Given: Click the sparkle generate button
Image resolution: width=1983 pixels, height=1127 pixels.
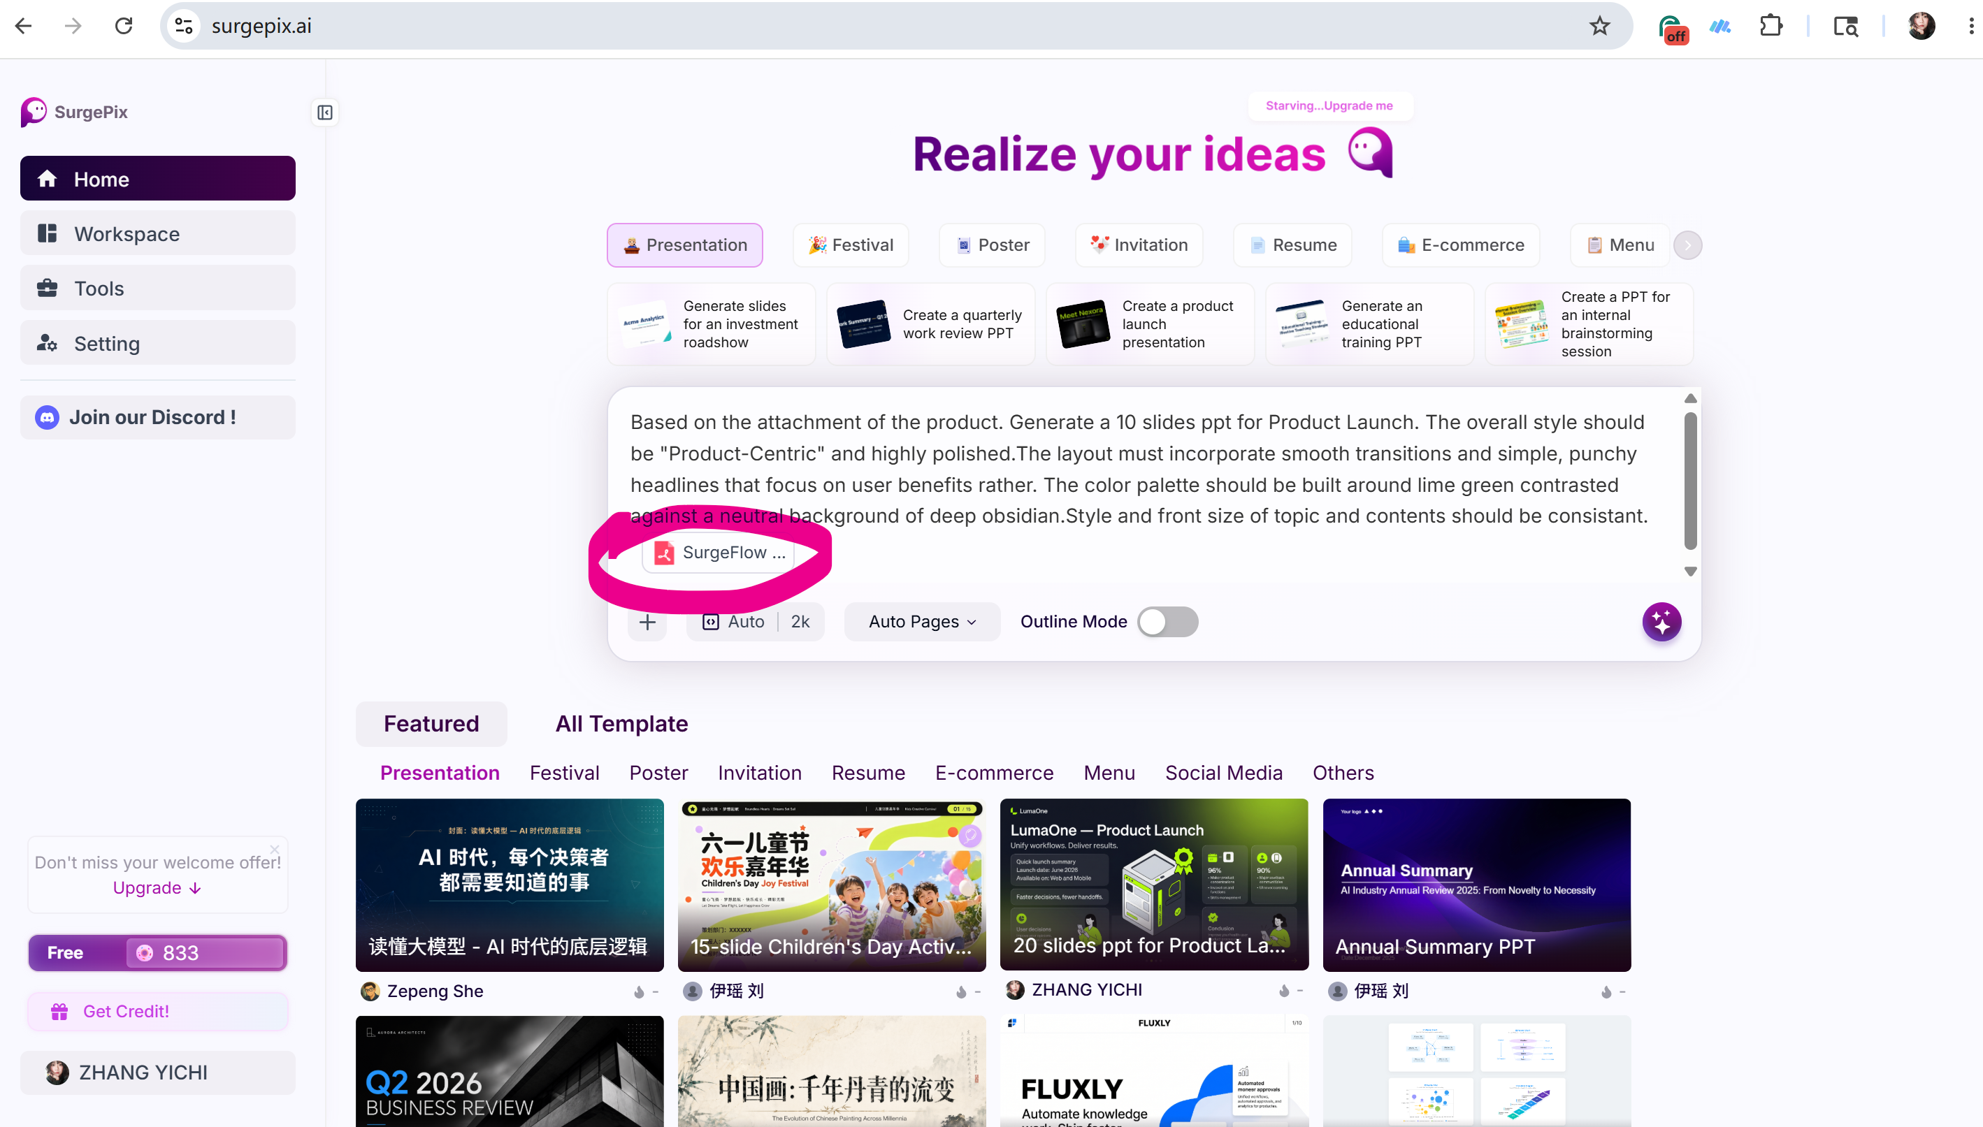Looking at the screenshot, I should point(1661,622).
